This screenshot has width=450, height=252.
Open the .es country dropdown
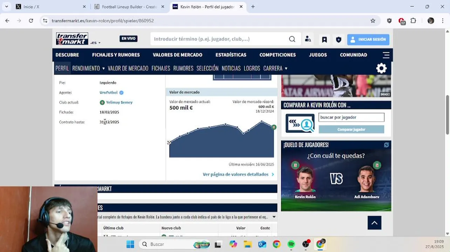[x=95, y=42]
